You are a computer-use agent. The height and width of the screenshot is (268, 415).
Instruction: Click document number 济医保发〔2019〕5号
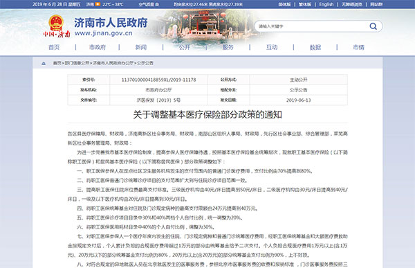click(158, 100)
